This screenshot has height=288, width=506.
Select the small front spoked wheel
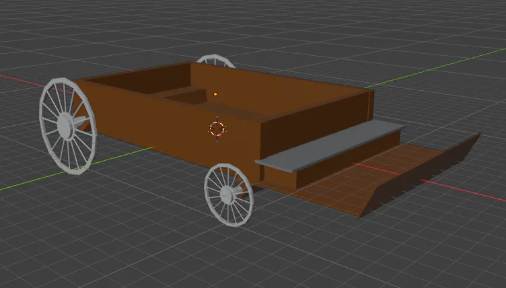[x=229, y=194]
